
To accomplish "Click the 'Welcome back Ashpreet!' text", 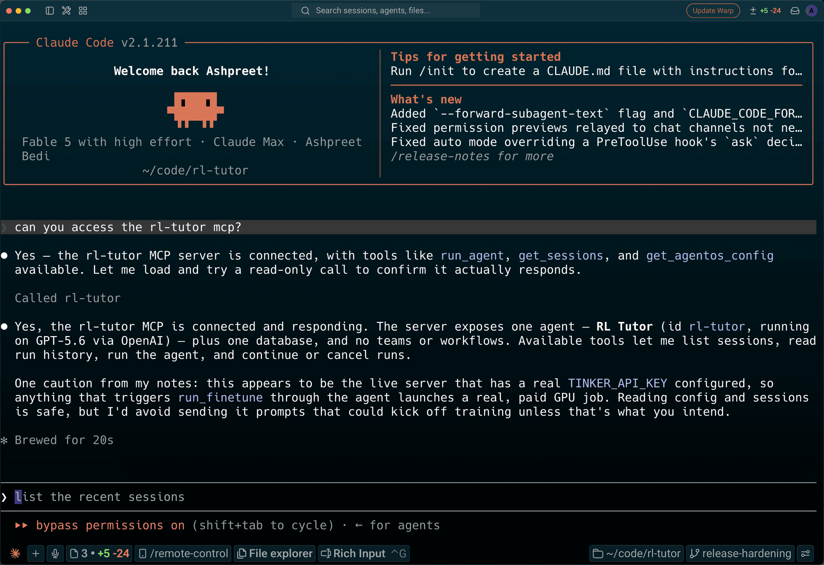I will 191,71.
